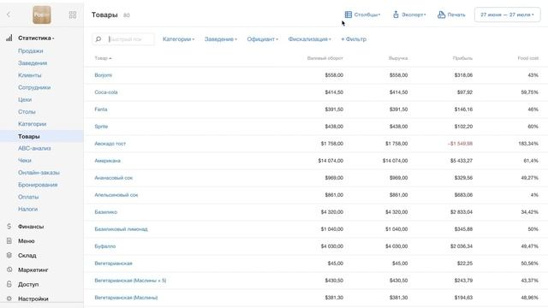548x308 pixels.
Task: Click the Прибыль column header
Action: click(x=462, y=58)
